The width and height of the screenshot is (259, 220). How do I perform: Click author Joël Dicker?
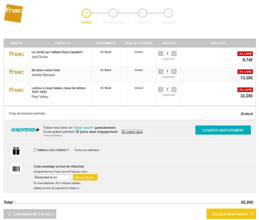tap(40, 57)
